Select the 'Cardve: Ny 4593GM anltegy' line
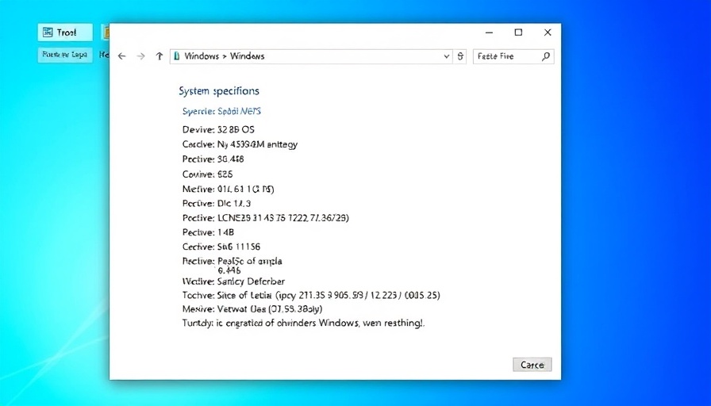 tap(240, 144)
